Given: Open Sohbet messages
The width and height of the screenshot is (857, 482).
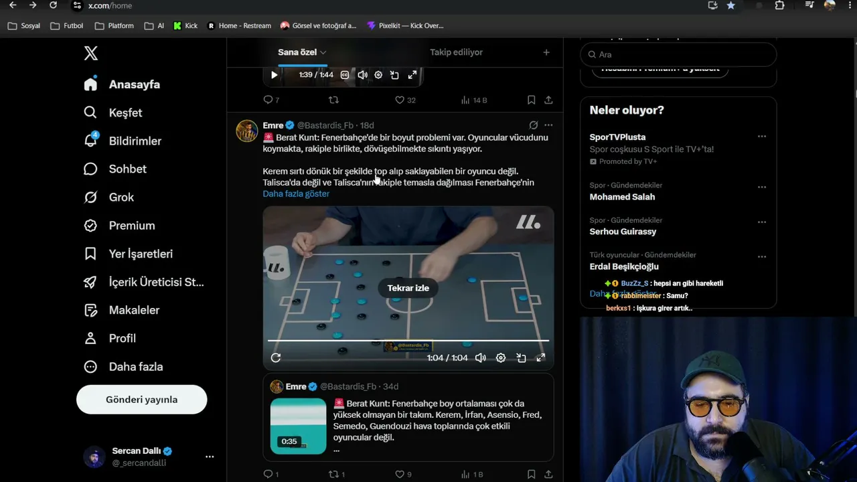Looking at the screenshot, I should 114,169.
